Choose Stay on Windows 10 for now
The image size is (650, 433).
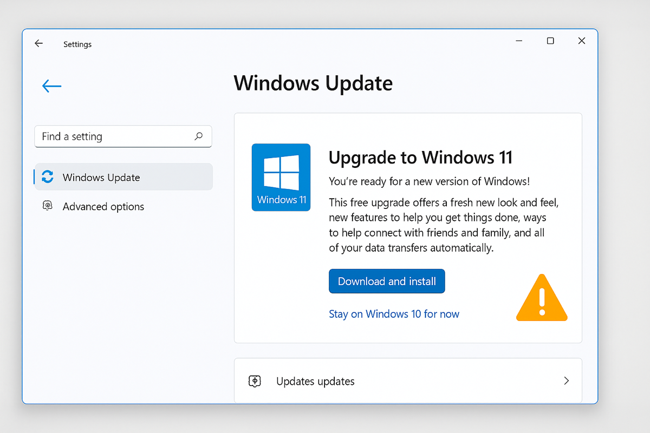[x=394, y=314]
